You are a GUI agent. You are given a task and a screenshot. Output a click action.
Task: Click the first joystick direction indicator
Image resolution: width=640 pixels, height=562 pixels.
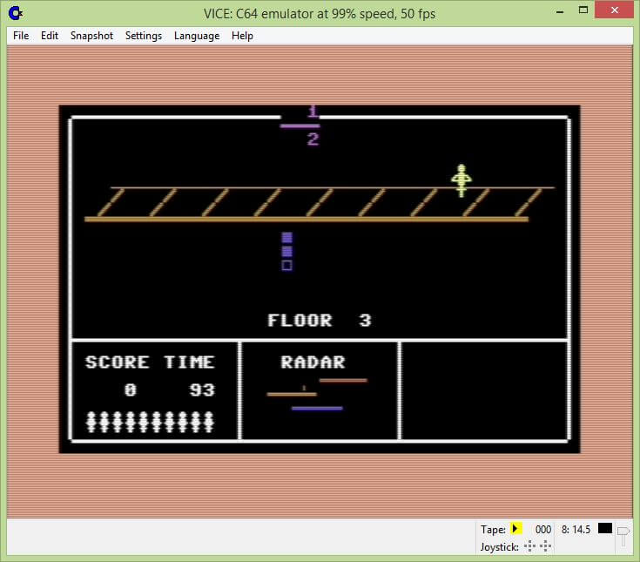coord(529,546)
